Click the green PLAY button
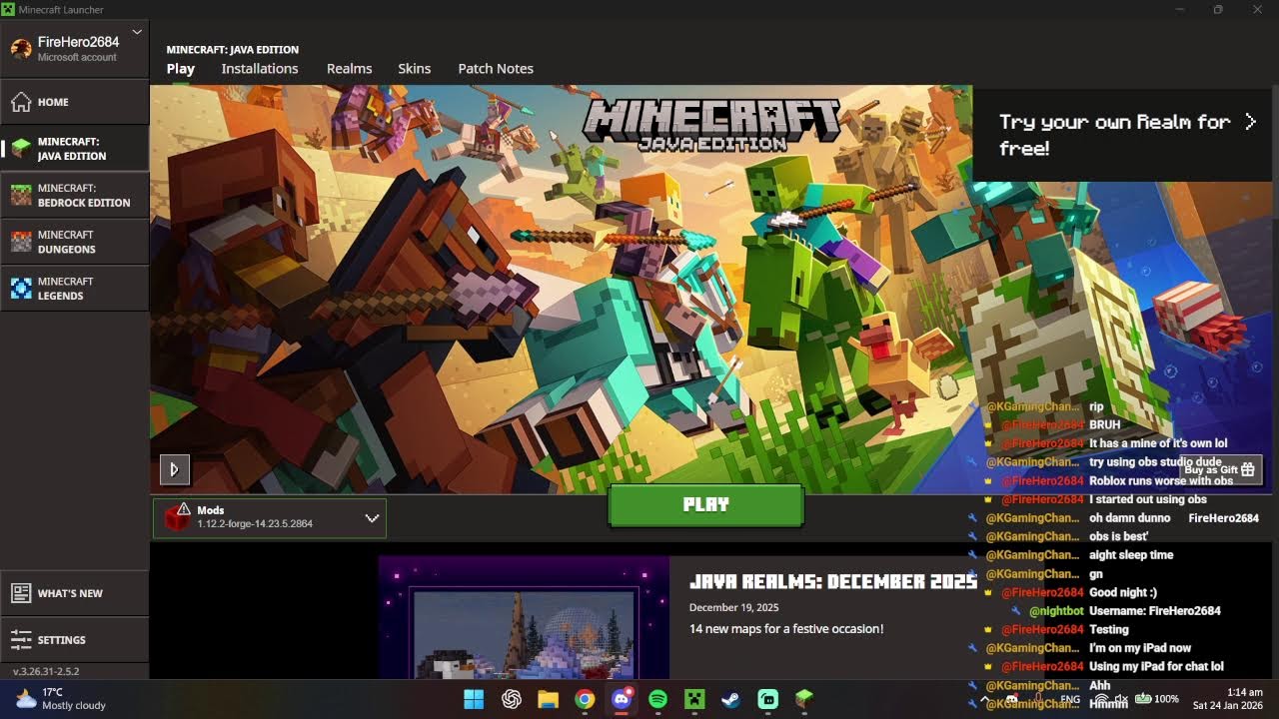This screenshot has height=719, width=1279. pyautogui.click(x=705, y=505)
